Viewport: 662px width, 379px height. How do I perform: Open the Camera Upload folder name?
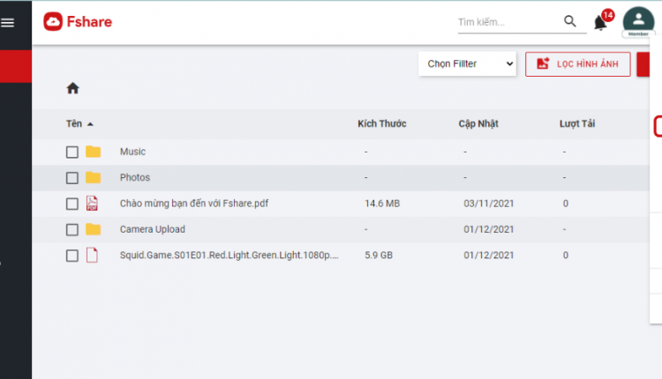(153, 229)
